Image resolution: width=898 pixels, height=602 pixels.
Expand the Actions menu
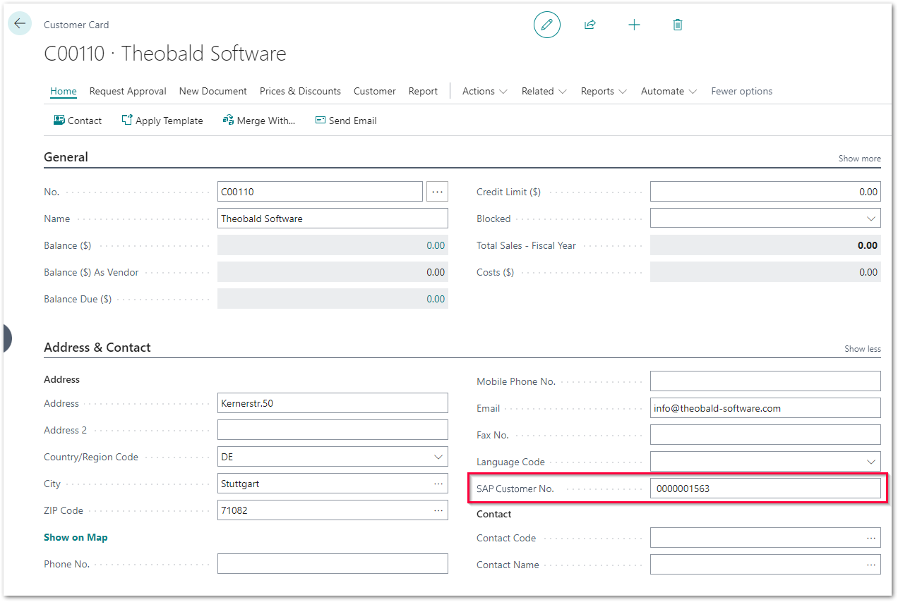point(485,91)
